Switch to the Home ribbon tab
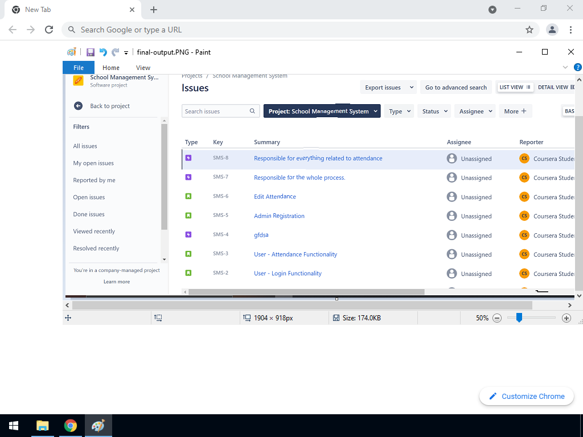Image resolution: width=583 pixels, height=437 pixels. (x=111, y=68)
